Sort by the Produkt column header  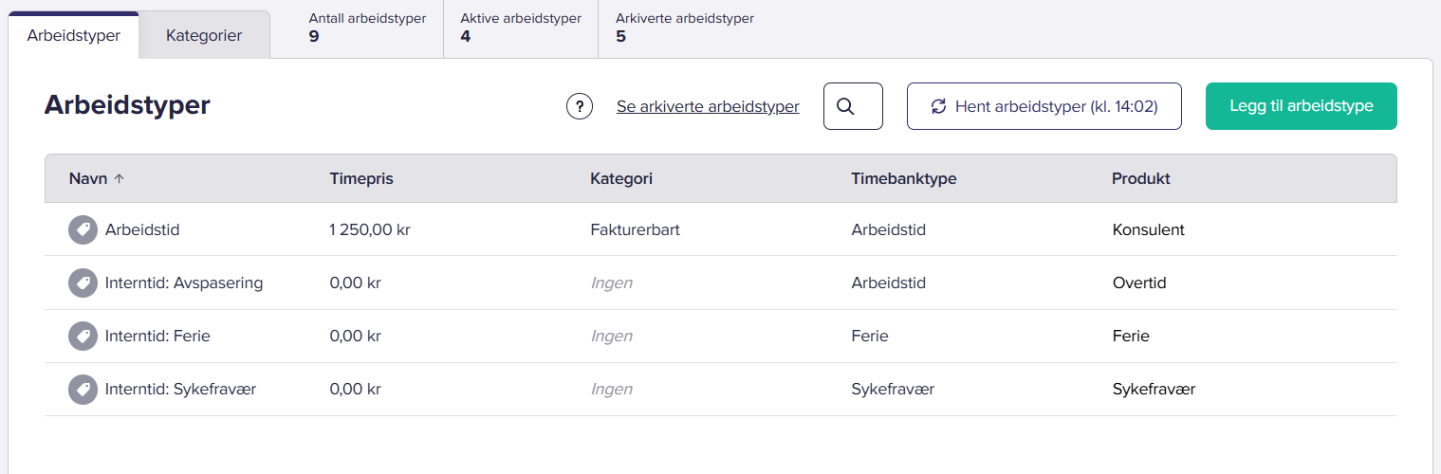[x=1140, y=178]
